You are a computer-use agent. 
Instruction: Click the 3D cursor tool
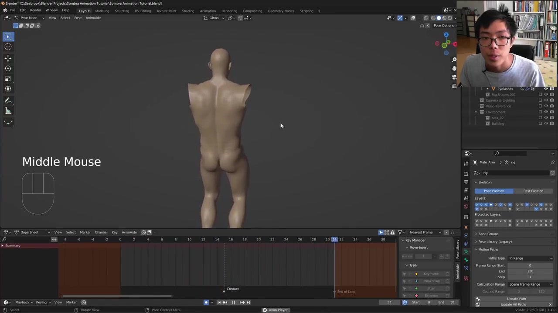click(x=8, y=47)
